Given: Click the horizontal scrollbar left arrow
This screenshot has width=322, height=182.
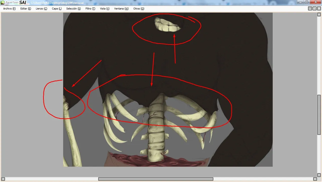Looking at the screenshot, I should pos(3,179).
